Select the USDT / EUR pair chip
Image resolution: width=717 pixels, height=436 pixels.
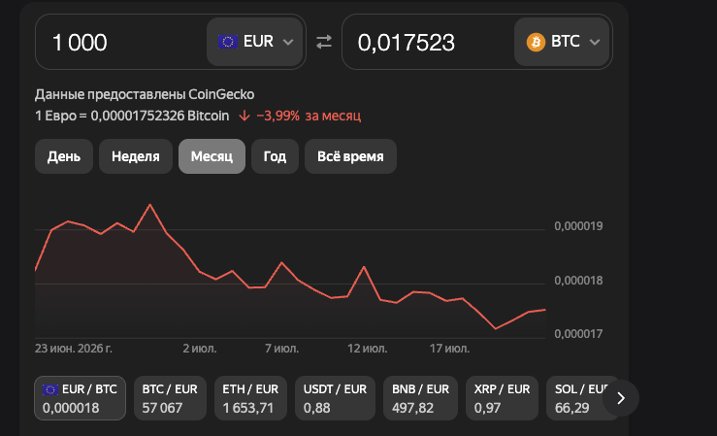coord(335,398)
